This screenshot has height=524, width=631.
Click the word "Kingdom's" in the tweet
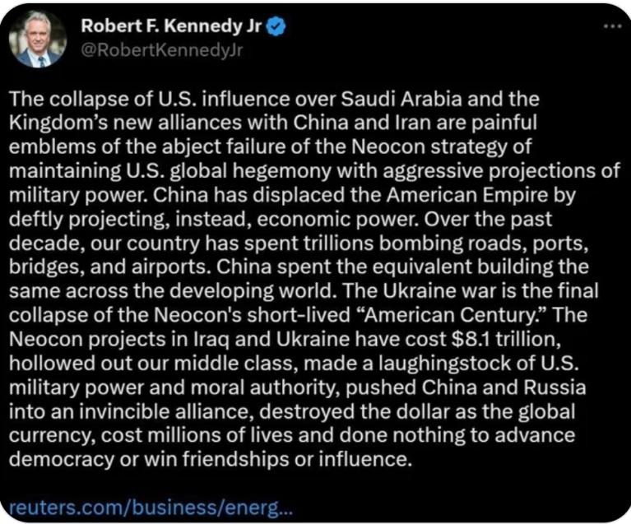pyautogui.click(x=56, y=122)
